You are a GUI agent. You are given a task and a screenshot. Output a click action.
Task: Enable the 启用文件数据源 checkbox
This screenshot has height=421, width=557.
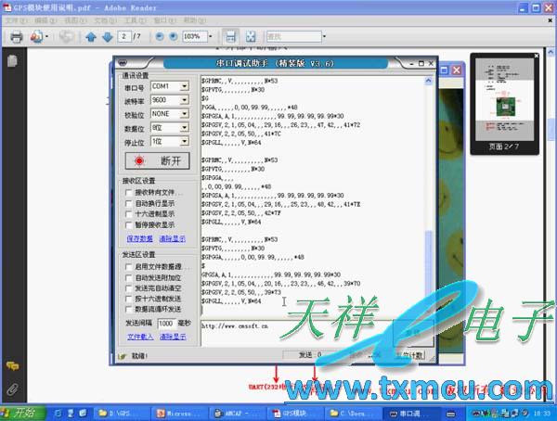129,266
